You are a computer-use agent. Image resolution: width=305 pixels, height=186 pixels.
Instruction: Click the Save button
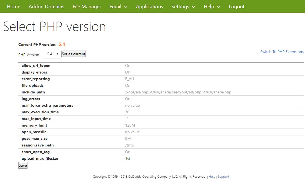click(x=23, y=165)
